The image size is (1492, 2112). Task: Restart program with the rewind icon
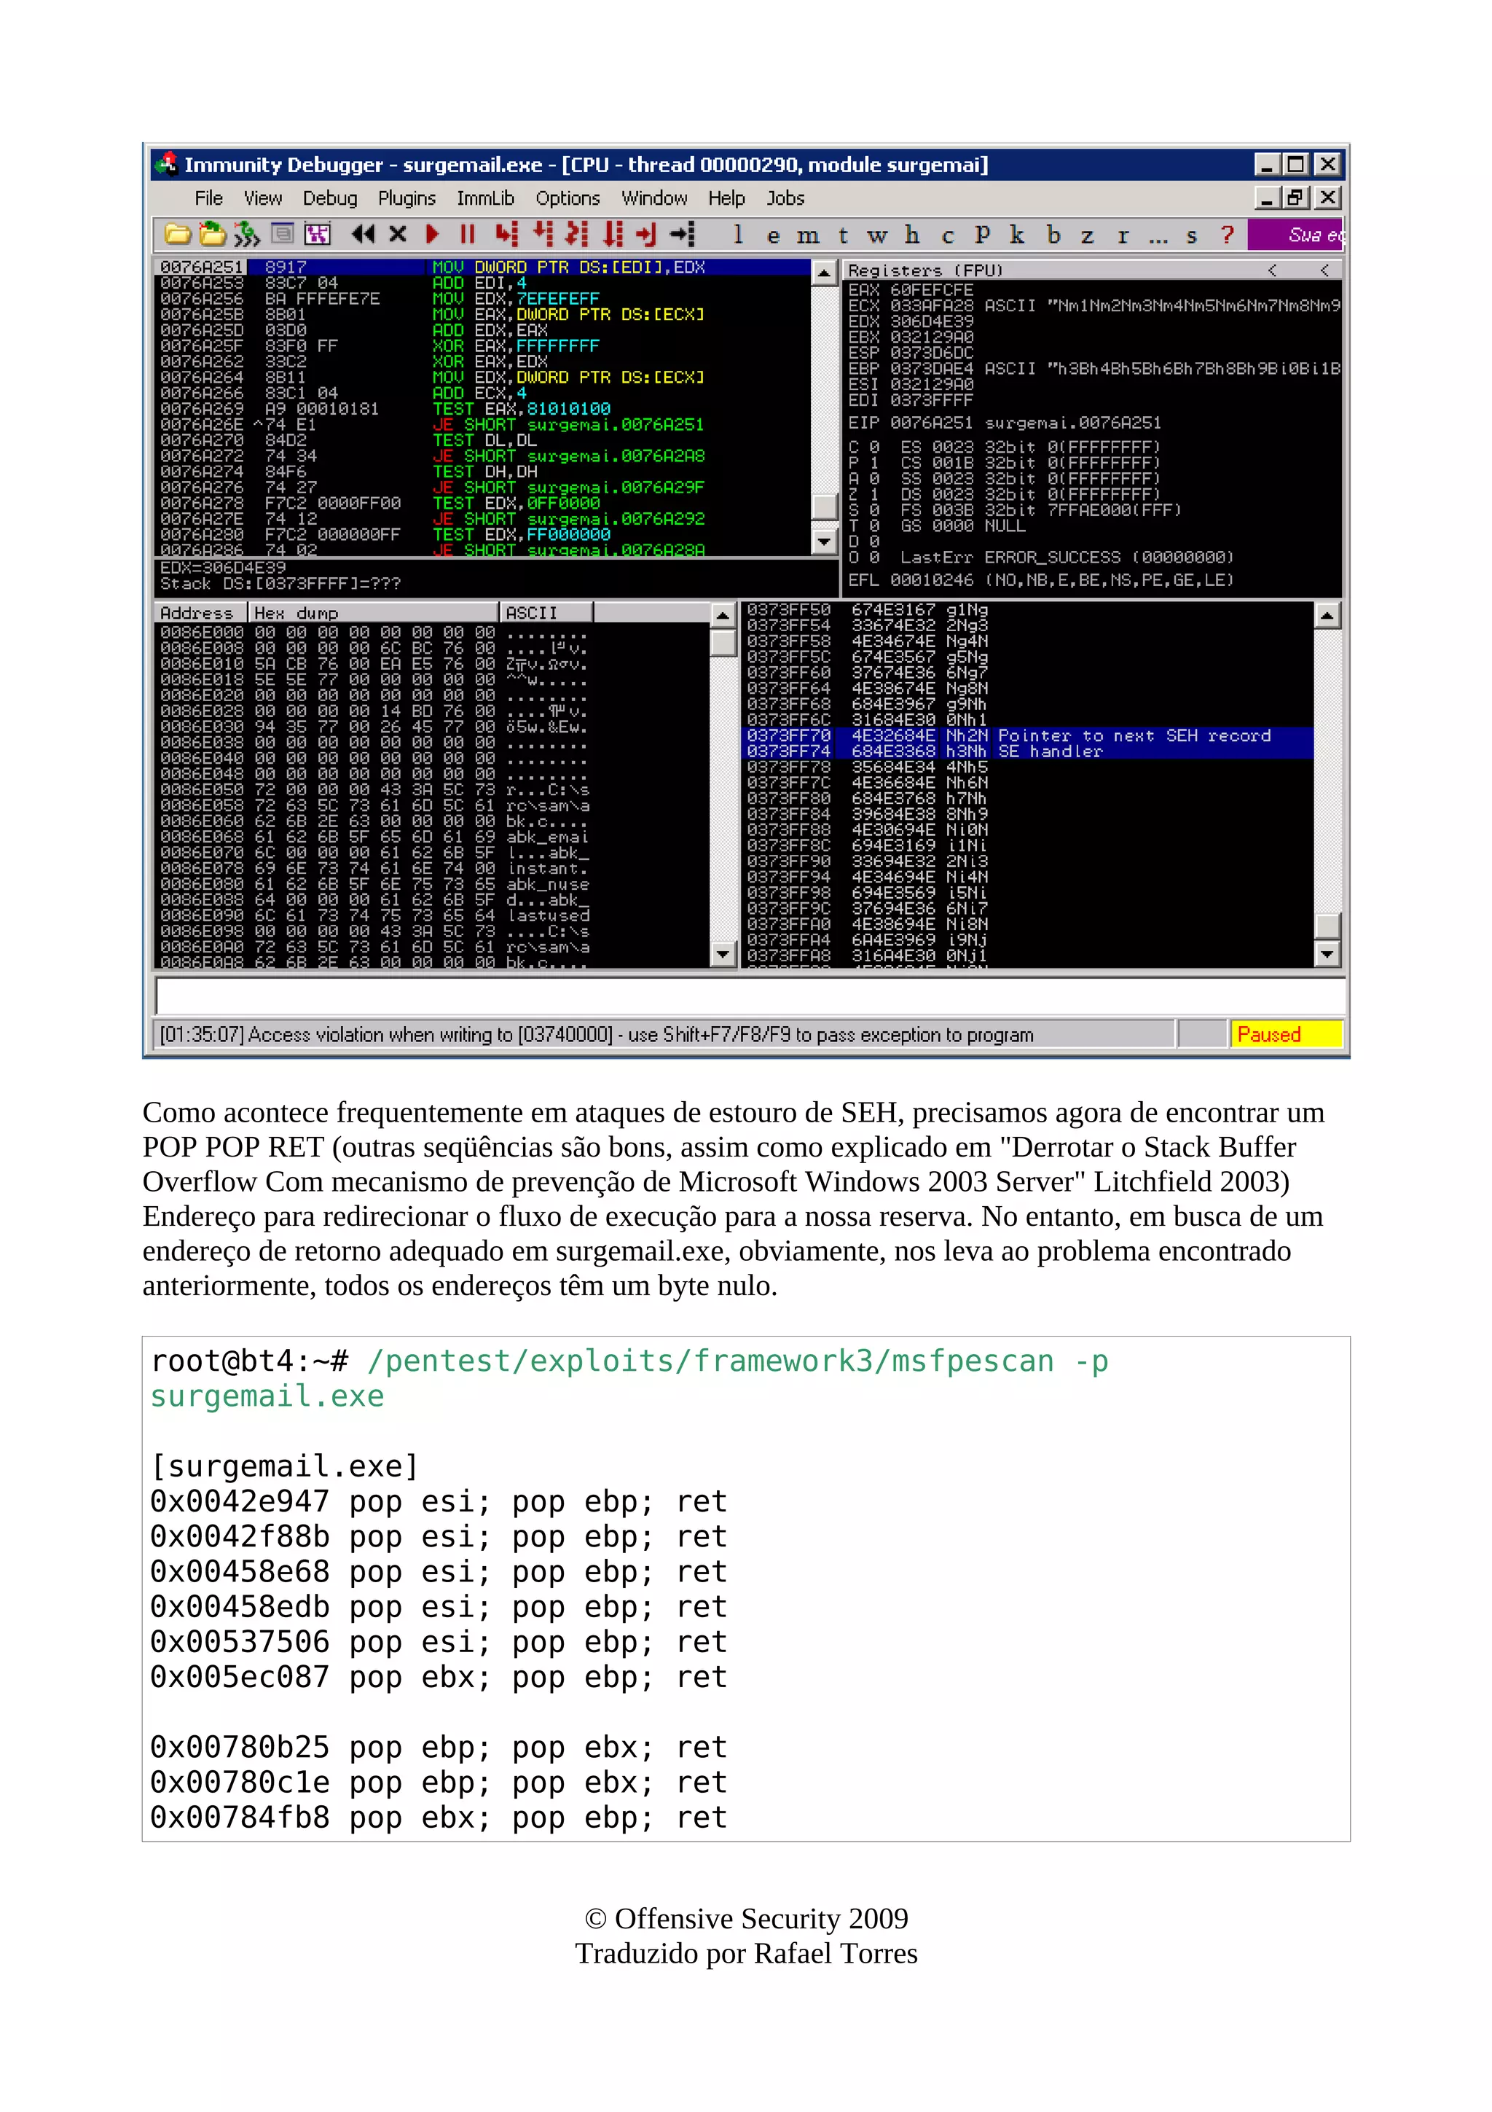(363, 235)
